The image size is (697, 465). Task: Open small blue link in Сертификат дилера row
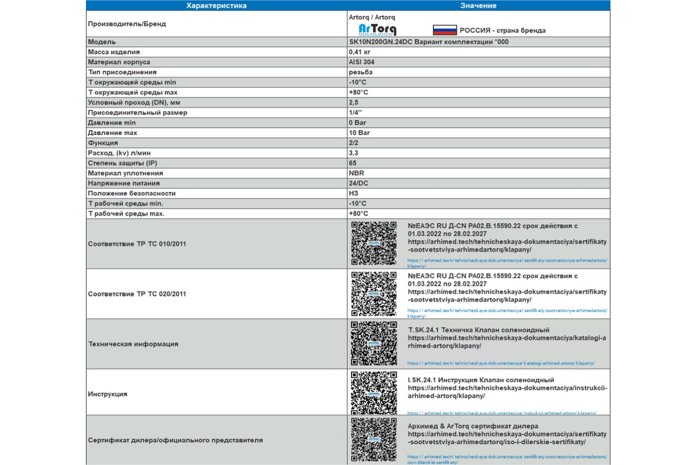(508, 460)
